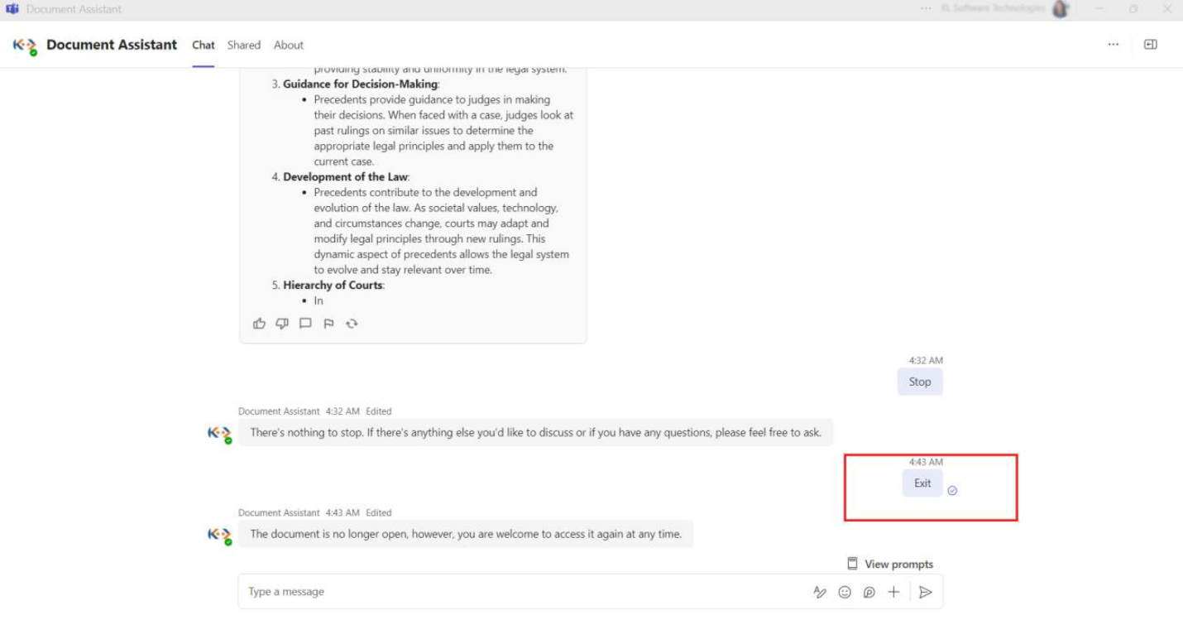Click the Guidance for Decision-Making heading
The image size is (1183, 620).
click(x=361, y=84)
